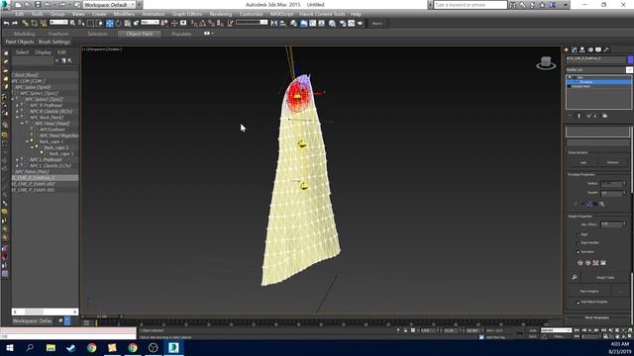This screenshot has height=356, width=634.
Task: Open the Brush Settings ribbon panel
Action: [x=54, y=42]
